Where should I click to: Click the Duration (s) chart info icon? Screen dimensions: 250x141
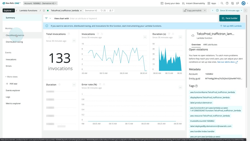coord(169,34)
